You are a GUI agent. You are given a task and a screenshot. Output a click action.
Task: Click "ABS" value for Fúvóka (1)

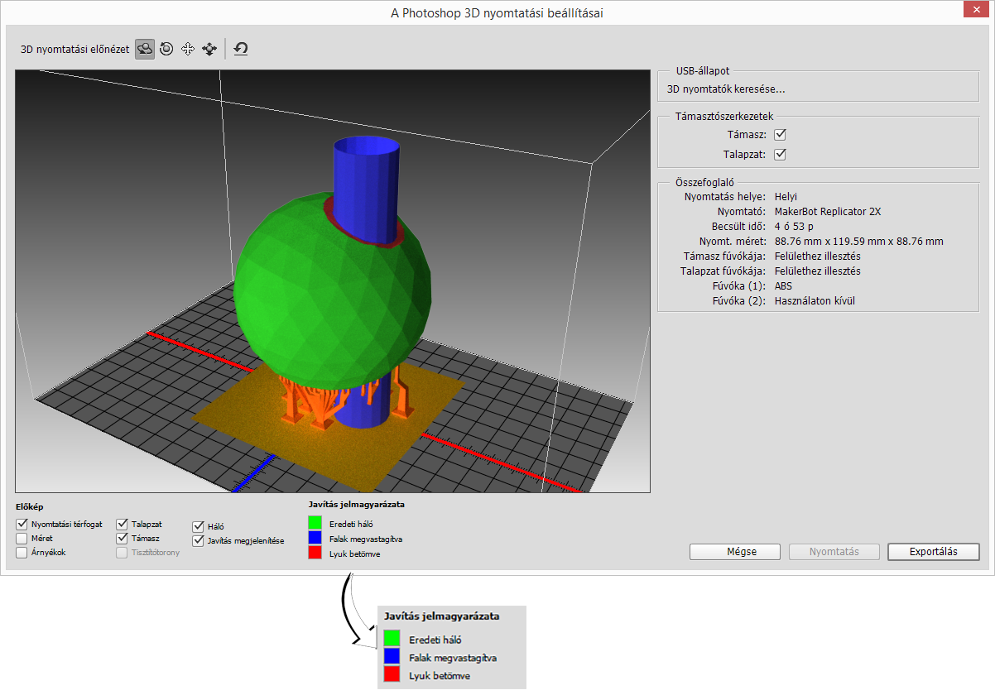(783, 286)
